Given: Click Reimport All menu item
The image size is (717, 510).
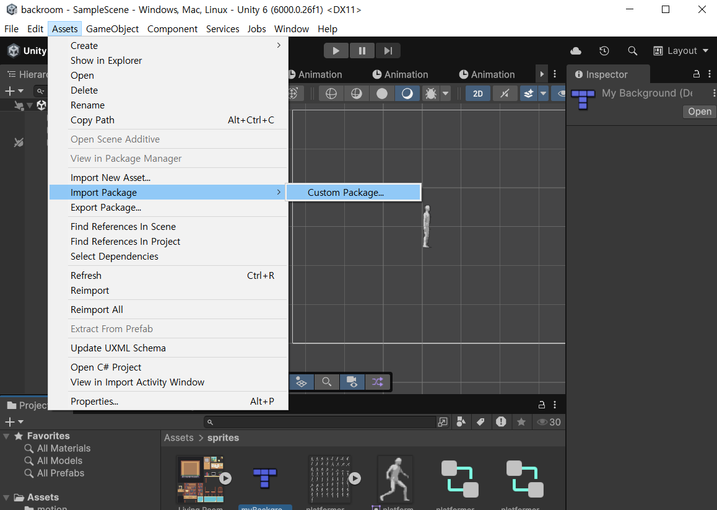Looking at the screenshot, I should pos(168,310).
